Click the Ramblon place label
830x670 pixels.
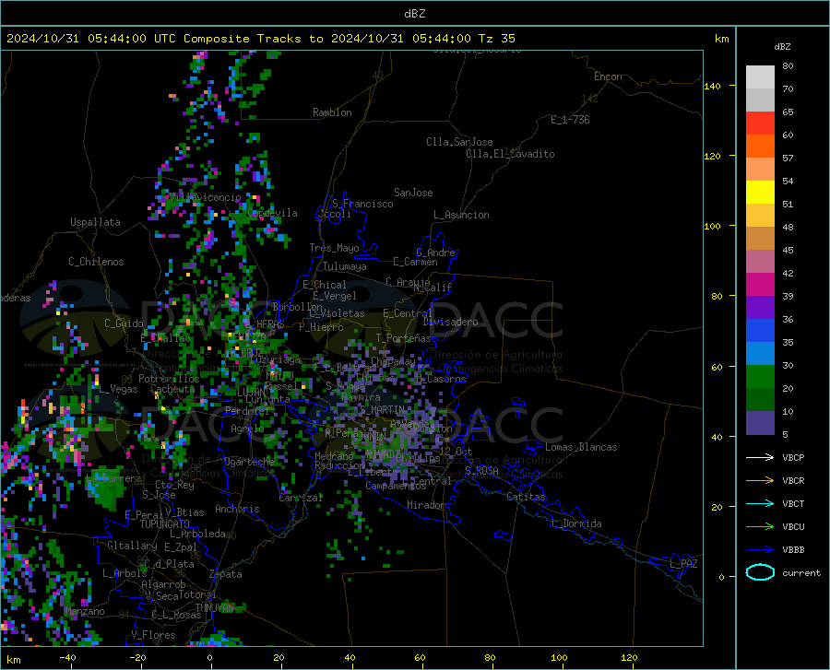(x=332, y=112)
